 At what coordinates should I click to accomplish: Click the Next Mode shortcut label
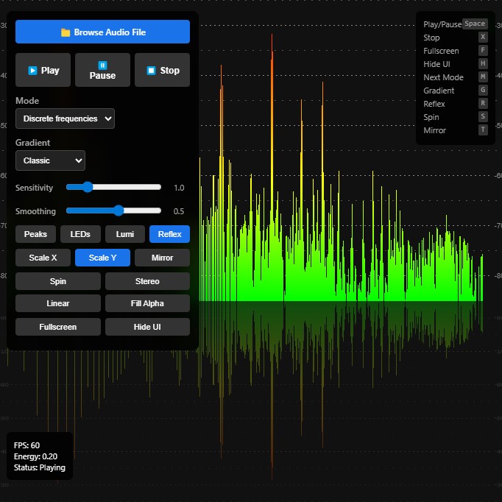(x=443, y=77)
